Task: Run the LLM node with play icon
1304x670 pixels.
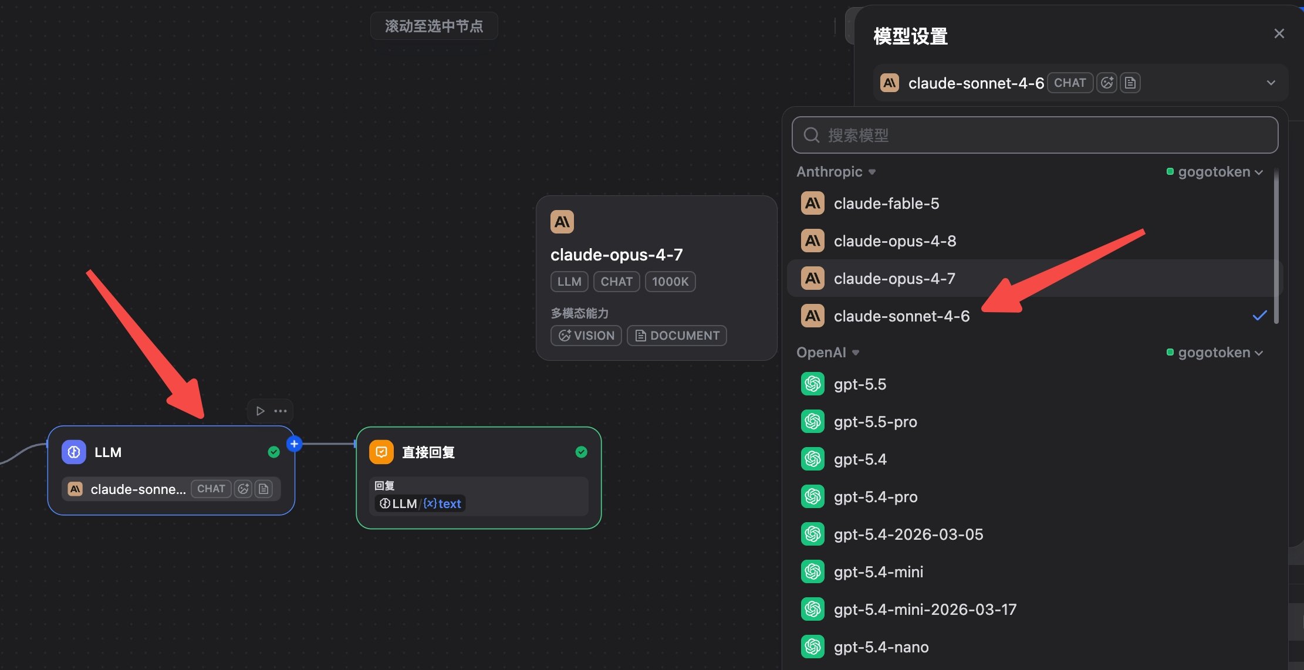Action: (x=260, y=411)
